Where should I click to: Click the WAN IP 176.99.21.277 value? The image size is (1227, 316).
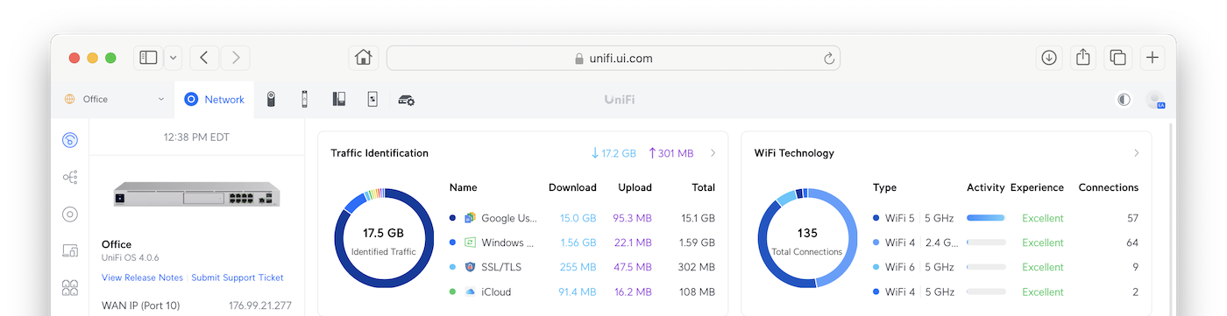coord(260,305)
